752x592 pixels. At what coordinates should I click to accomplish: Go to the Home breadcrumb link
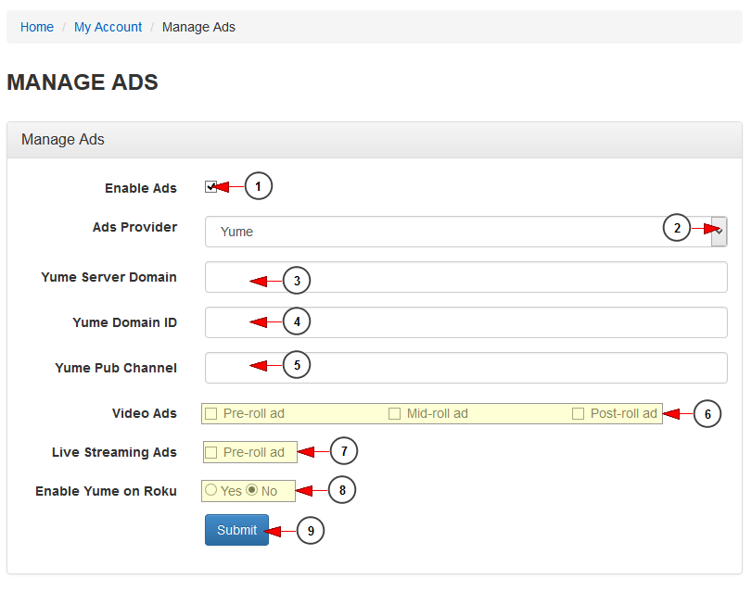tap(37, 27)
